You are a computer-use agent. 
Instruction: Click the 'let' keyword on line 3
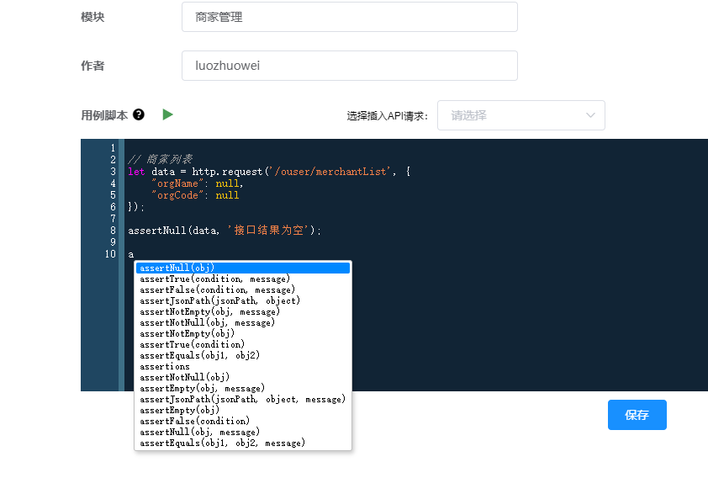(x=136, y=172)
